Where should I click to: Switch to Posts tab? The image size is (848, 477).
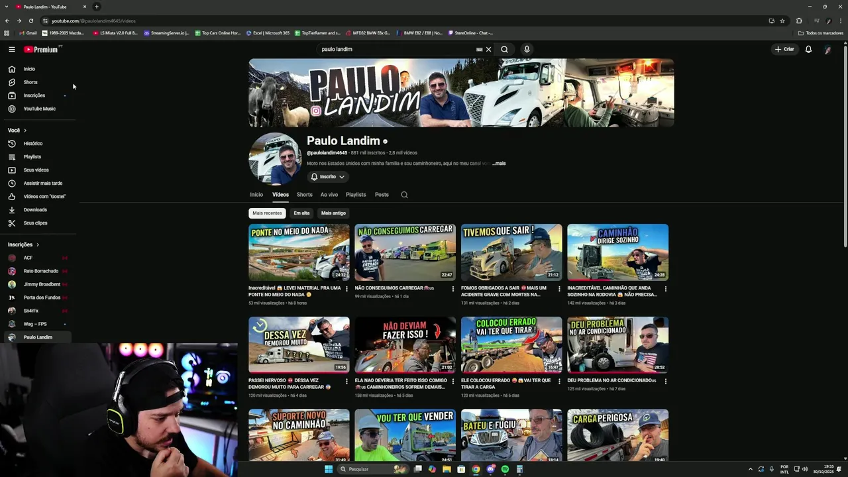[382, 195]
